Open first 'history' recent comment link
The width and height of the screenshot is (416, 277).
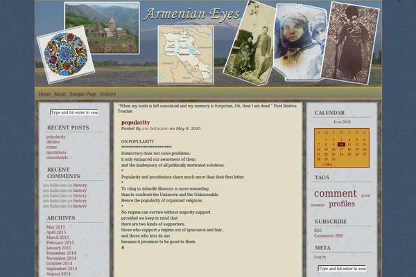(80, 186)
